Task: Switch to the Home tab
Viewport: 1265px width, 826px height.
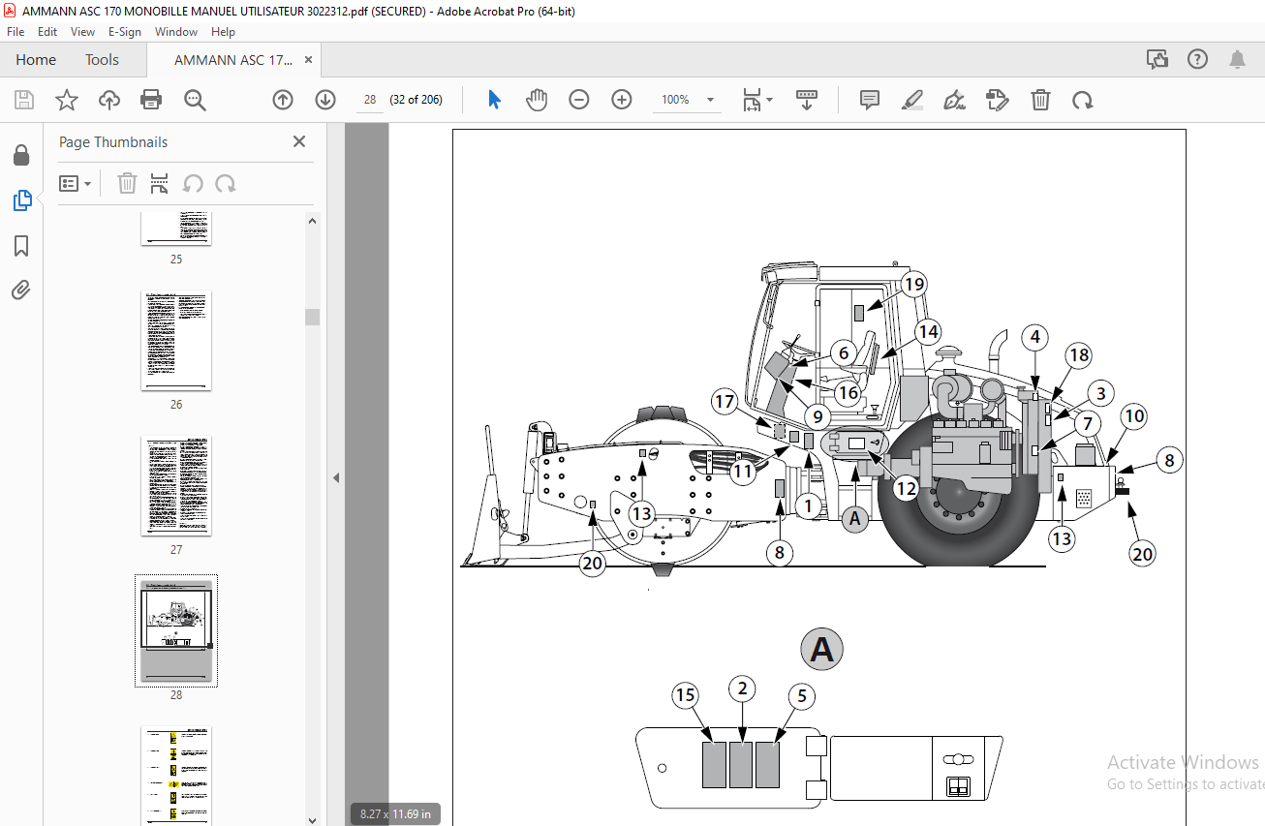Action: pos(36,60)
